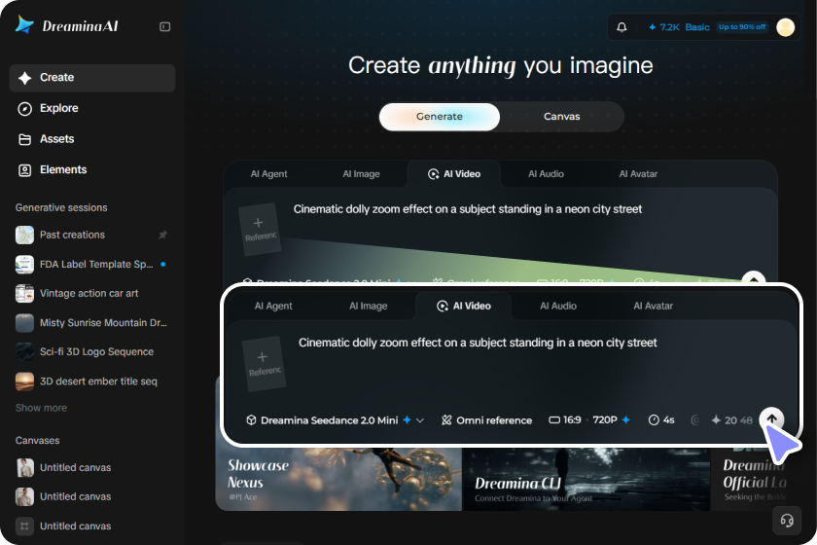Submit the prompt with the up arrow button
The width and height of the screenshot is (817, 545).
click(771, 419)
